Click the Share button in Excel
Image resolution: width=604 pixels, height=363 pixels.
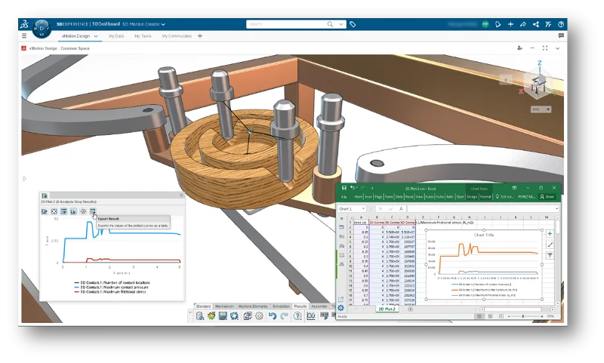point(548,197)
